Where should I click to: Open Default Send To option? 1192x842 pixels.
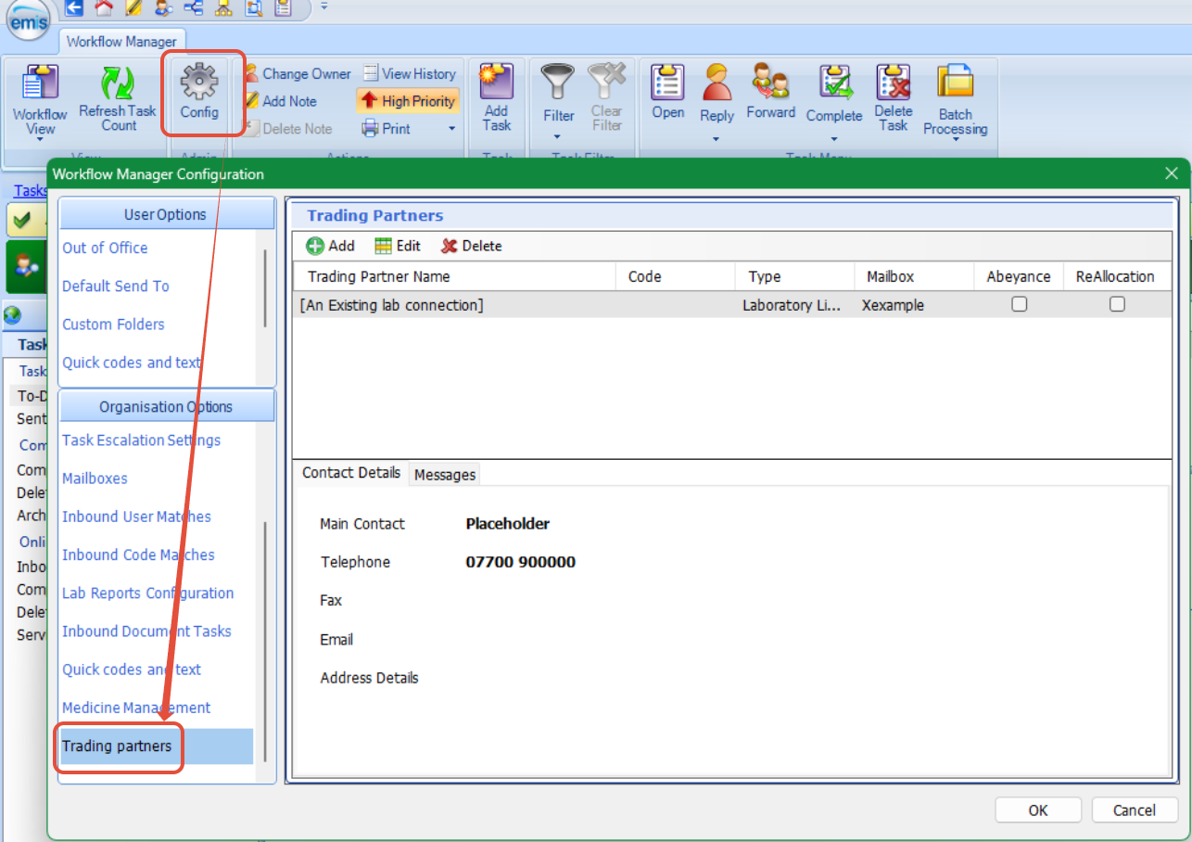pyautogui.click(x=116, y=286)
